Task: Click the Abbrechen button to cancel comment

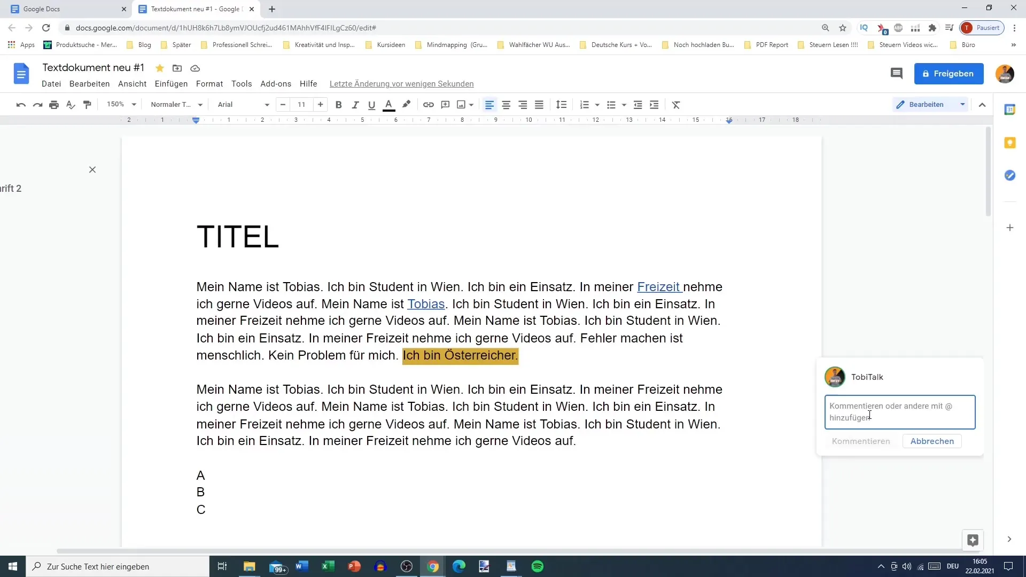Action: (x=932, y=441)
